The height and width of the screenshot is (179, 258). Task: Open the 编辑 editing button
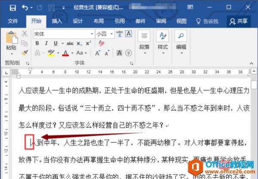point(181,42)
